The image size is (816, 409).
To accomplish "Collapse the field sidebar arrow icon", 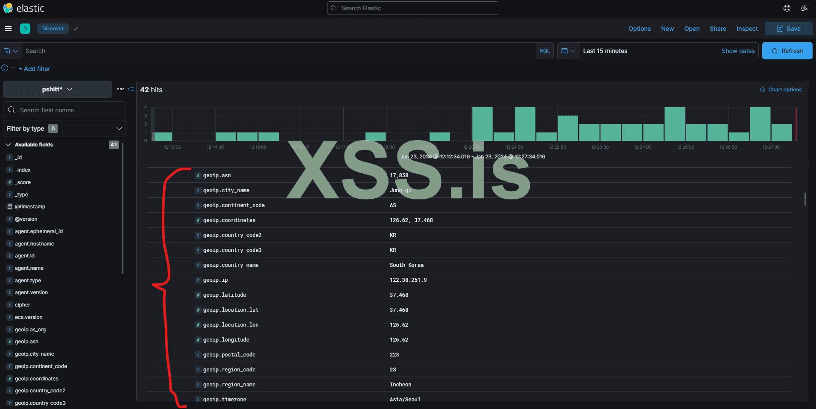I will [131, 89].
